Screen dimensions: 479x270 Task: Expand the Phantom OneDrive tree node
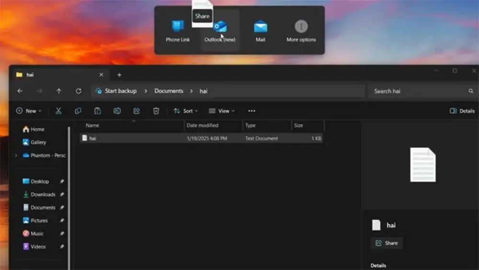pyautogui.click(x=16, y=155)
